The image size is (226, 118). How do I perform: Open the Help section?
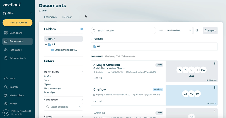pos(18,78)
